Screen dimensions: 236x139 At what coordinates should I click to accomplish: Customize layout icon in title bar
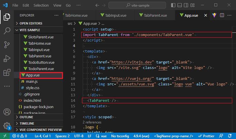(x=192, y=5)
